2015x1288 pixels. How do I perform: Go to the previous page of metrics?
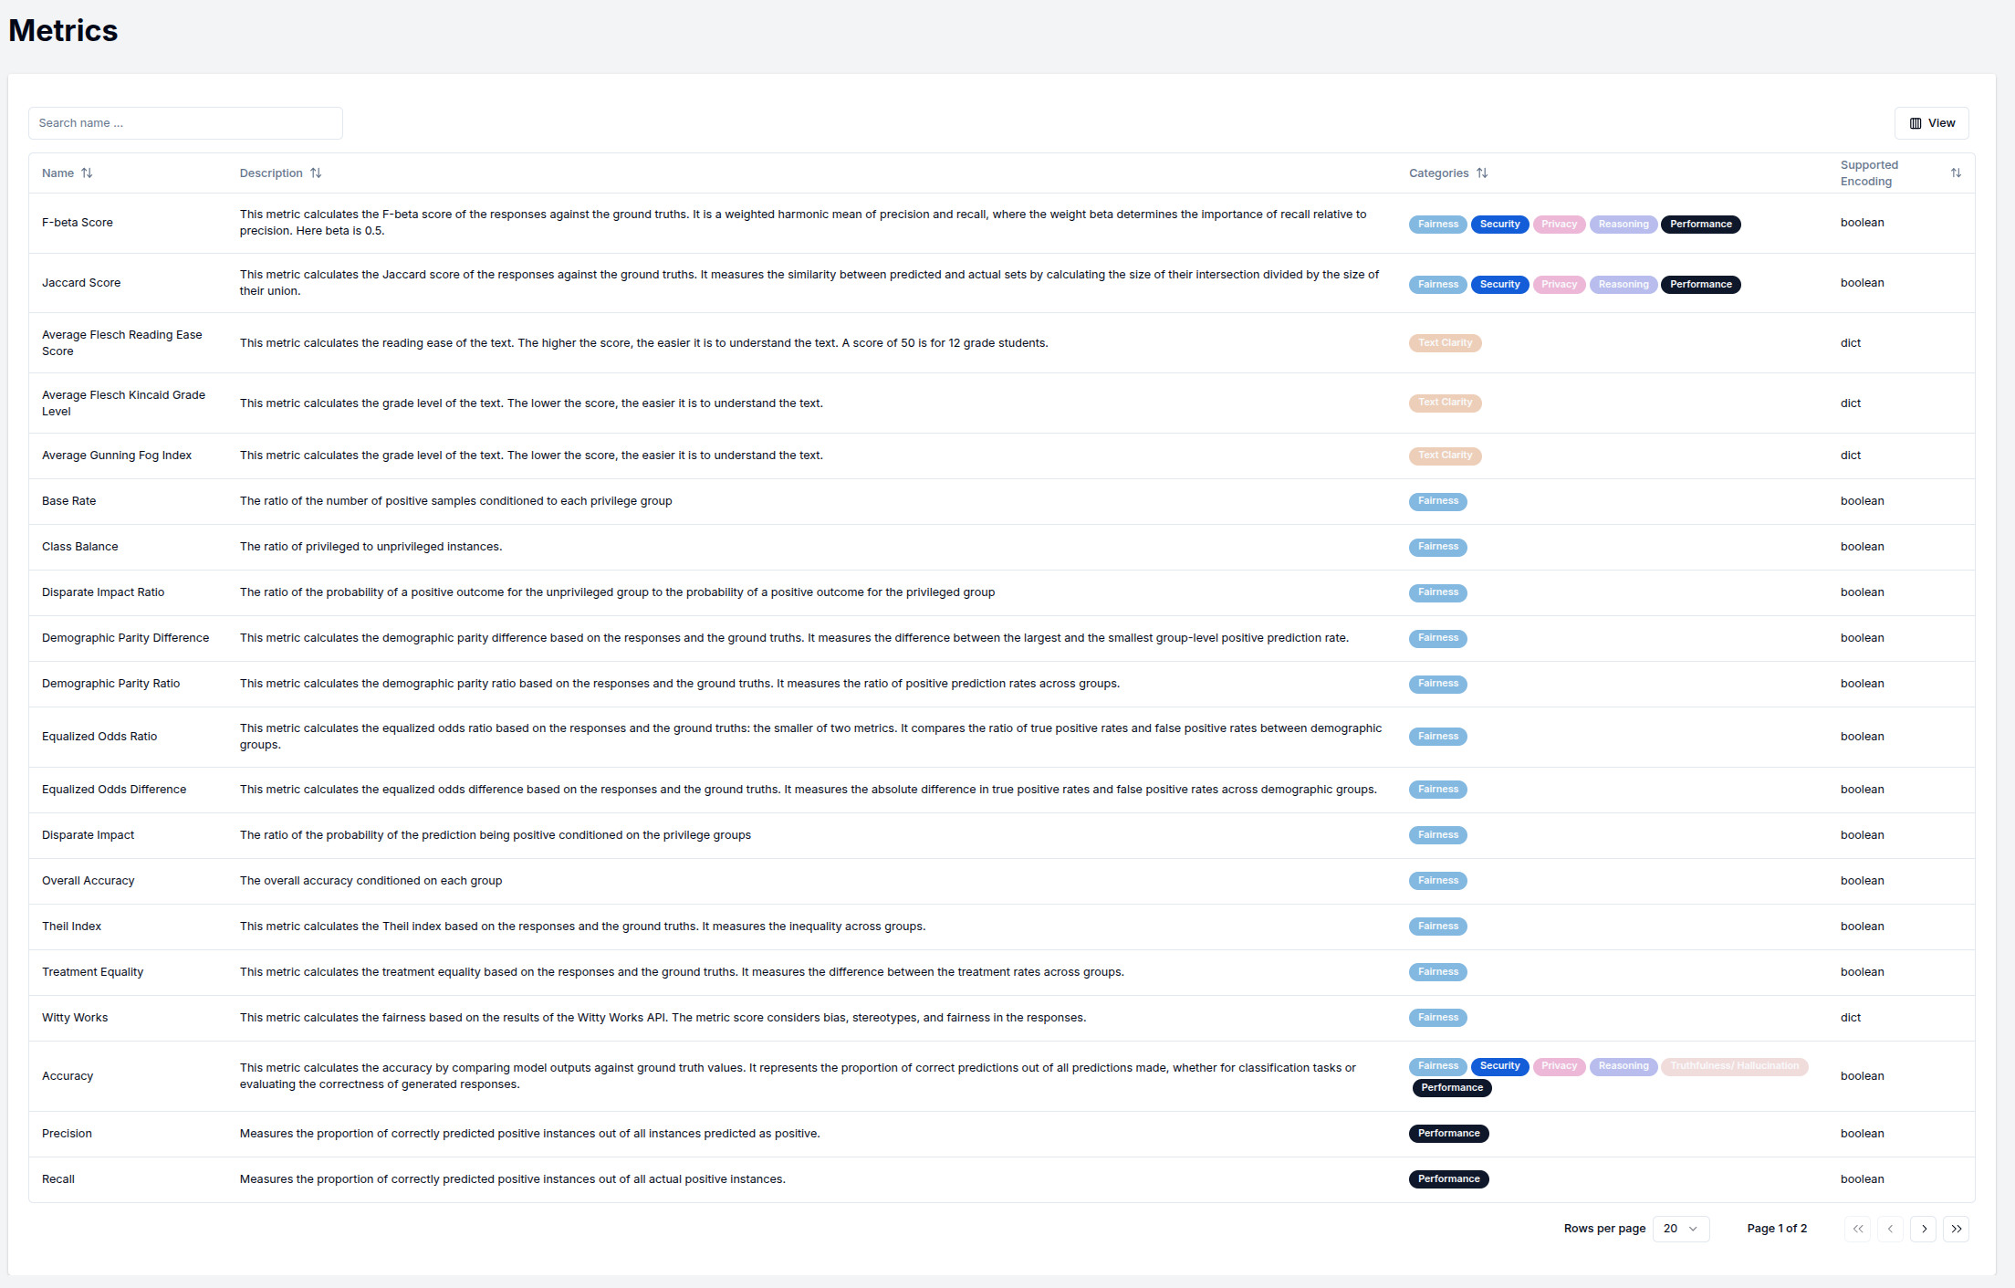1890,1229
